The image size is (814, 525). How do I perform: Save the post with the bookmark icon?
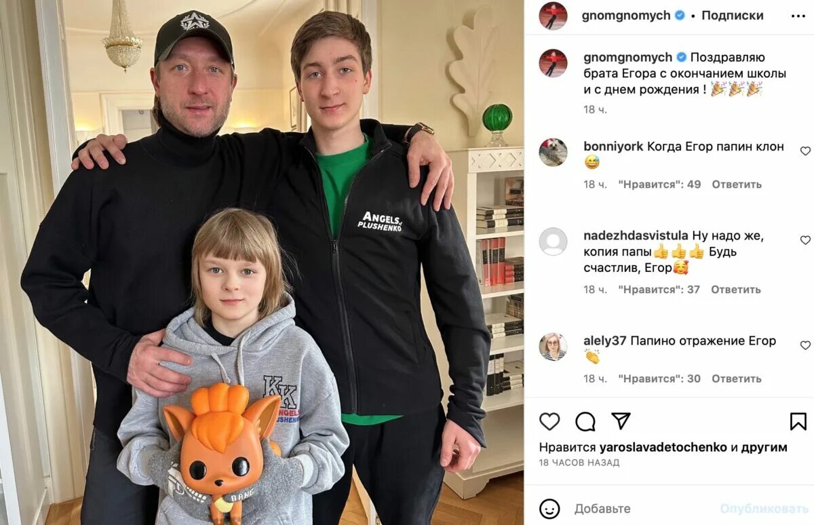(x=798, y=421)
